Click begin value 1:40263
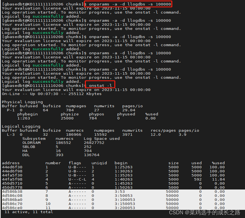This screenshot has width=245, height=218. tap(123, 179)
